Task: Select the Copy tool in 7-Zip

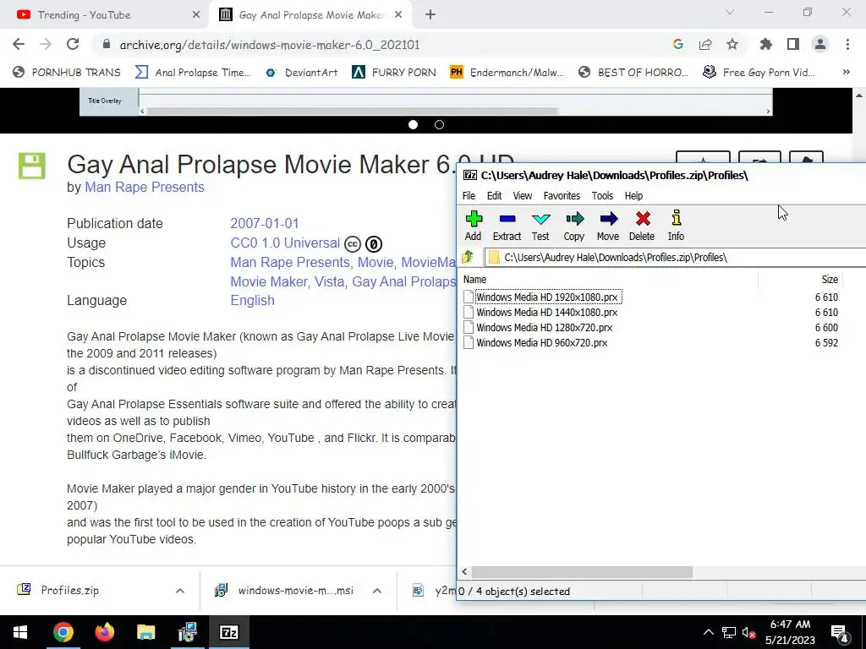Action: (x=574, y=225)
